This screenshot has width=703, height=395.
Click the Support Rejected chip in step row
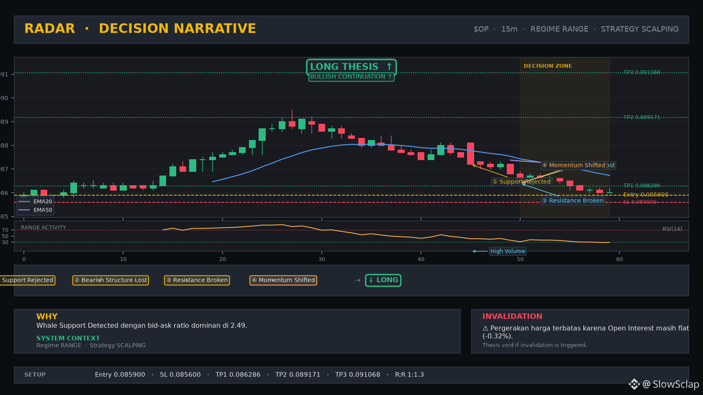(28, 280)
